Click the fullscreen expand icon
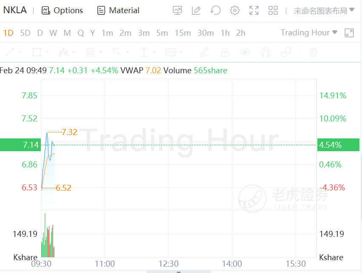 click(x=254, y=11)
